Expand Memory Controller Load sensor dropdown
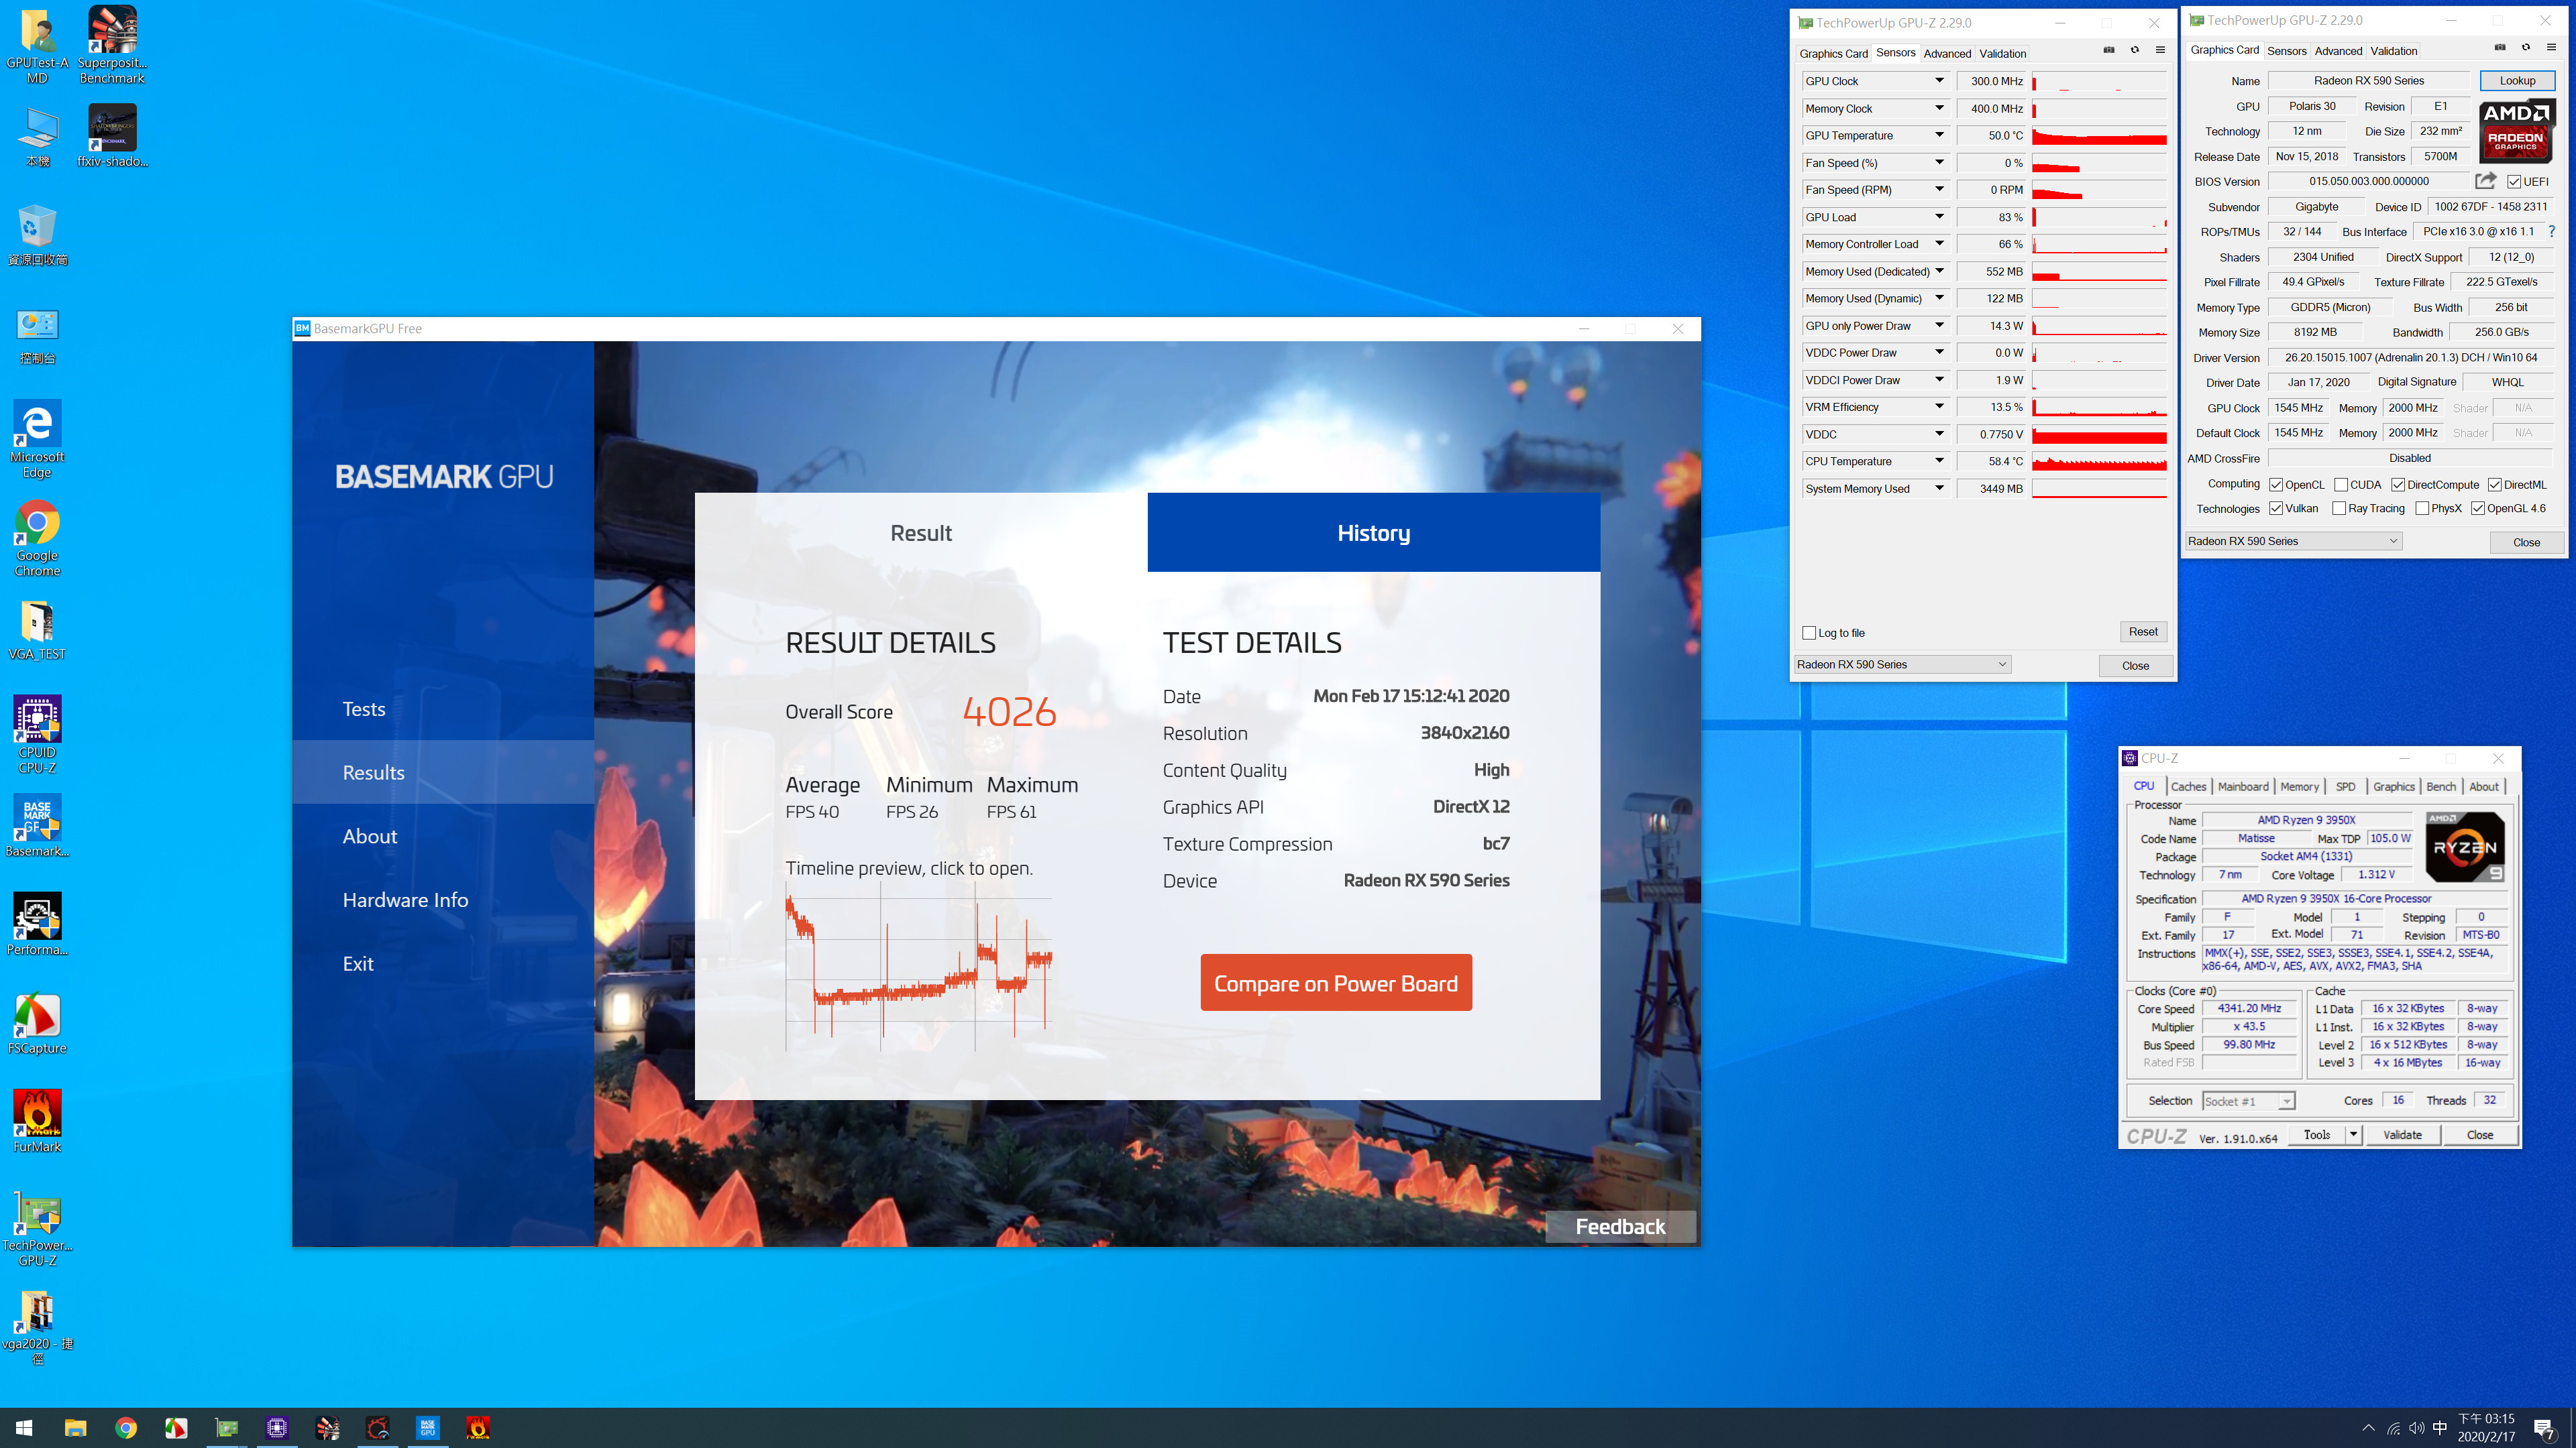The width and height of the screenshot is (2576, 1448). coord(1939,244)
